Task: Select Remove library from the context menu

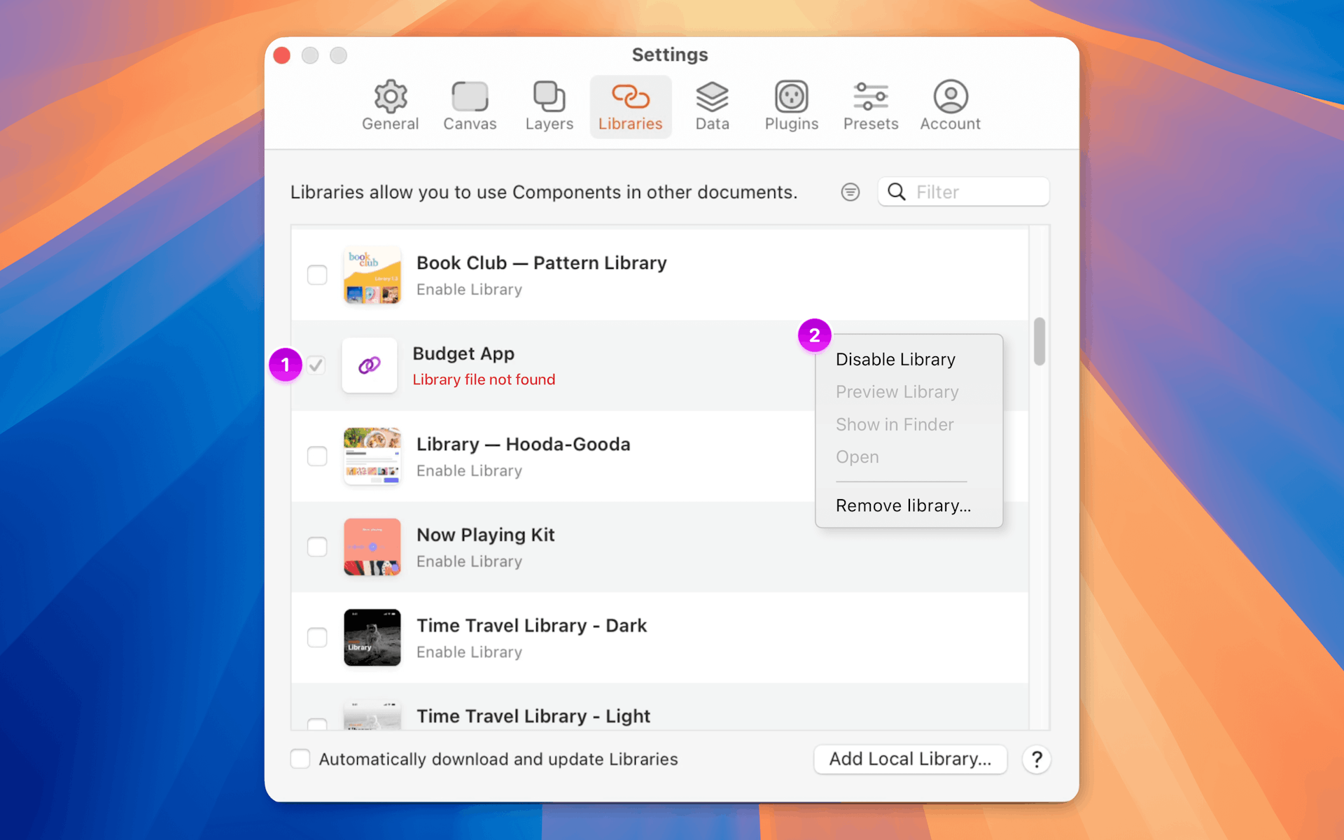Action: (x=902, y=505)
